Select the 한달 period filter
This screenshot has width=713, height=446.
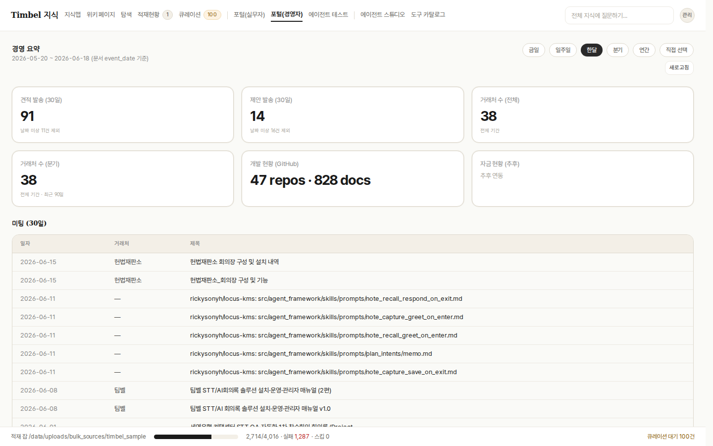(x=592, y=50)
